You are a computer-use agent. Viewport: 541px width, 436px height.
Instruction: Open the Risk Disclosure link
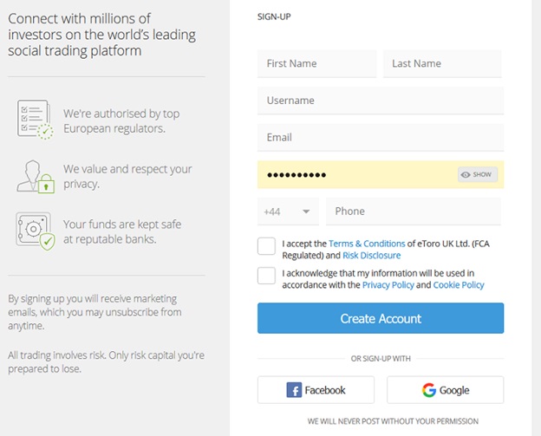(371, 256)
